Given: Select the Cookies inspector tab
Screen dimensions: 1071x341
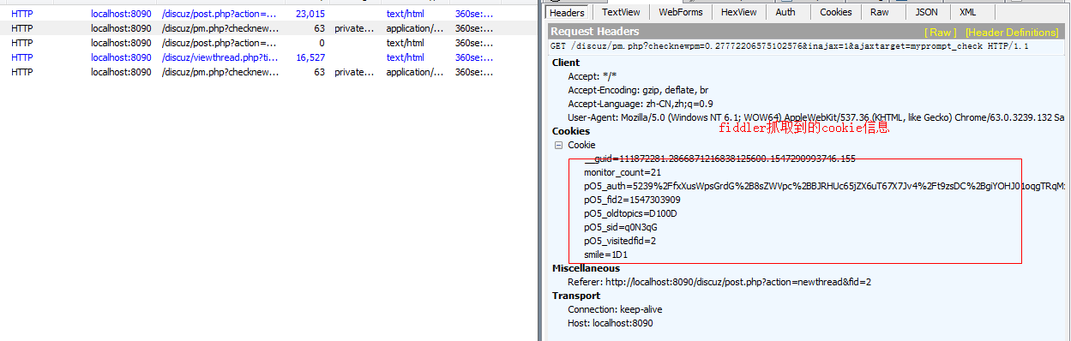Looking at the screenshot, I should click(x=835, y=13).
